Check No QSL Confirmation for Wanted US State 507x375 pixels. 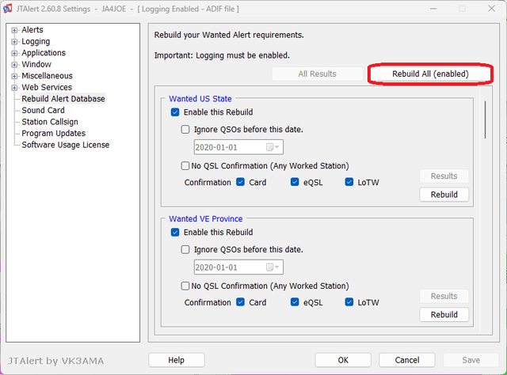click(x=185, y=165)
